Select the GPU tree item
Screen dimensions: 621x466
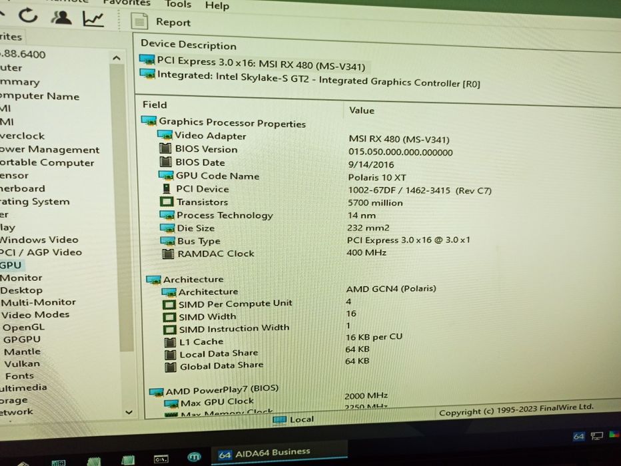click(11, 265)
